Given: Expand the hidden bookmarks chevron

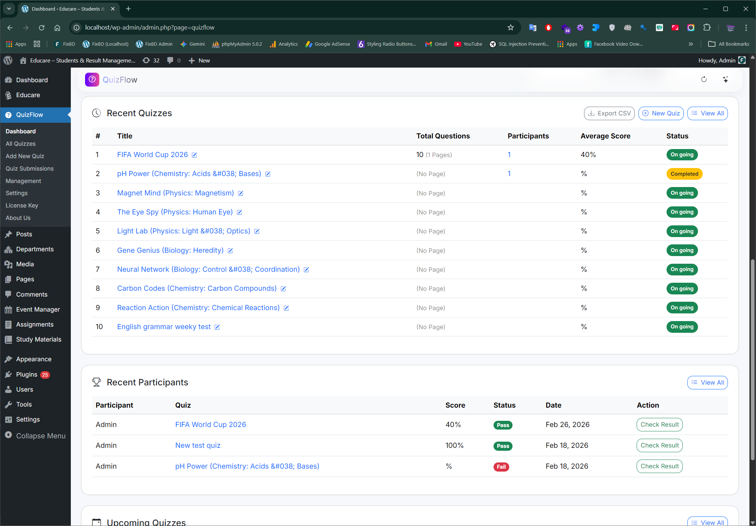Looking at the screenshot, I should (x=690, y=44).
